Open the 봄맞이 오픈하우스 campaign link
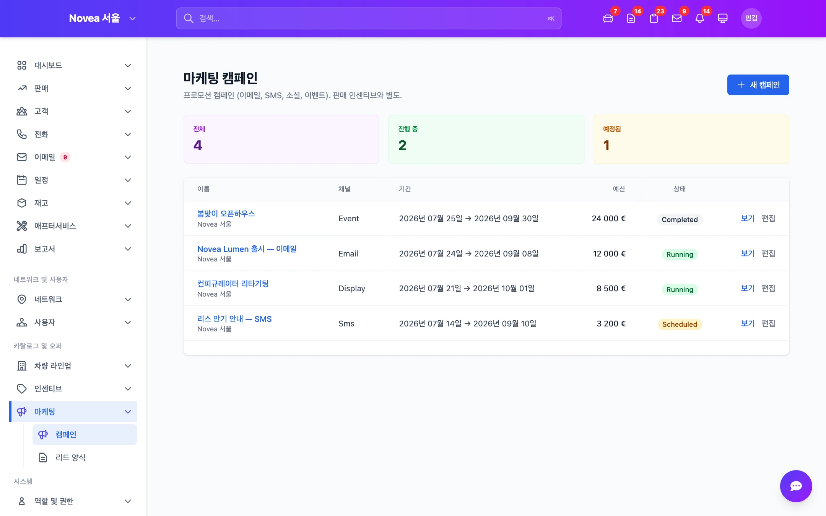Screen dimensions: 826x516 click(226, 214)
